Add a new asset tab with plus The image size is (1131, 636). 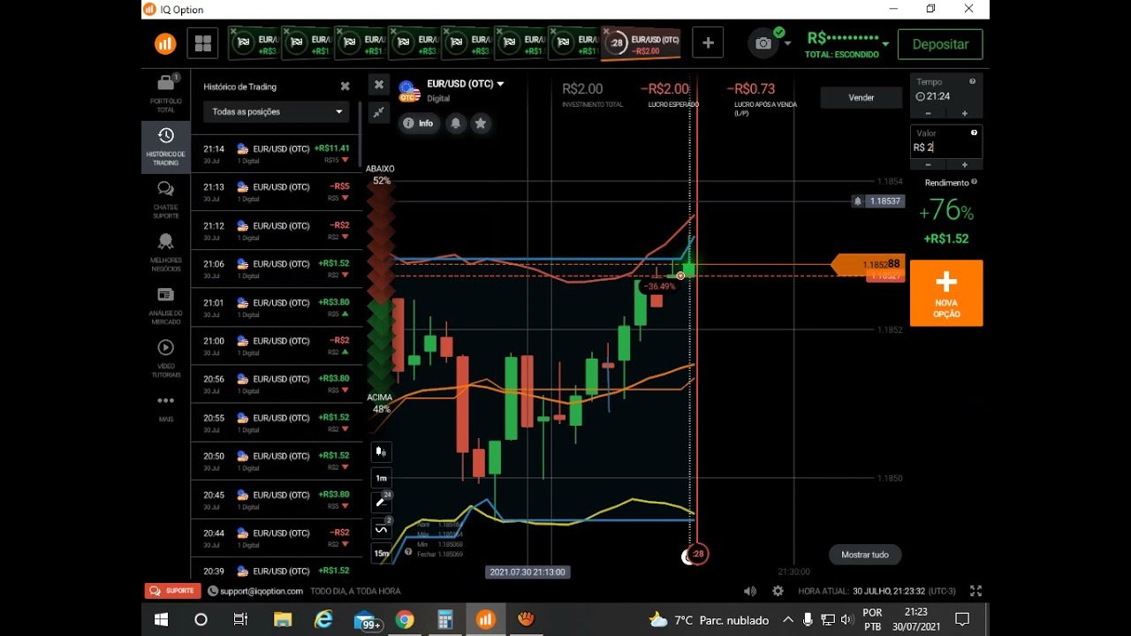click(708, 42)
